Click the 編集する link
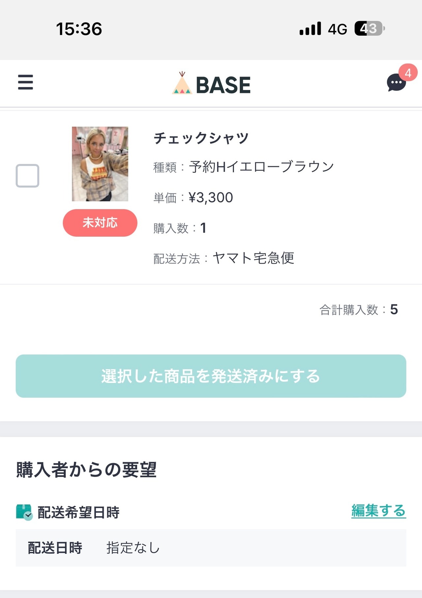Image resolution: width=422 pixels, height=598 pixels. click(x=378, y=511)
